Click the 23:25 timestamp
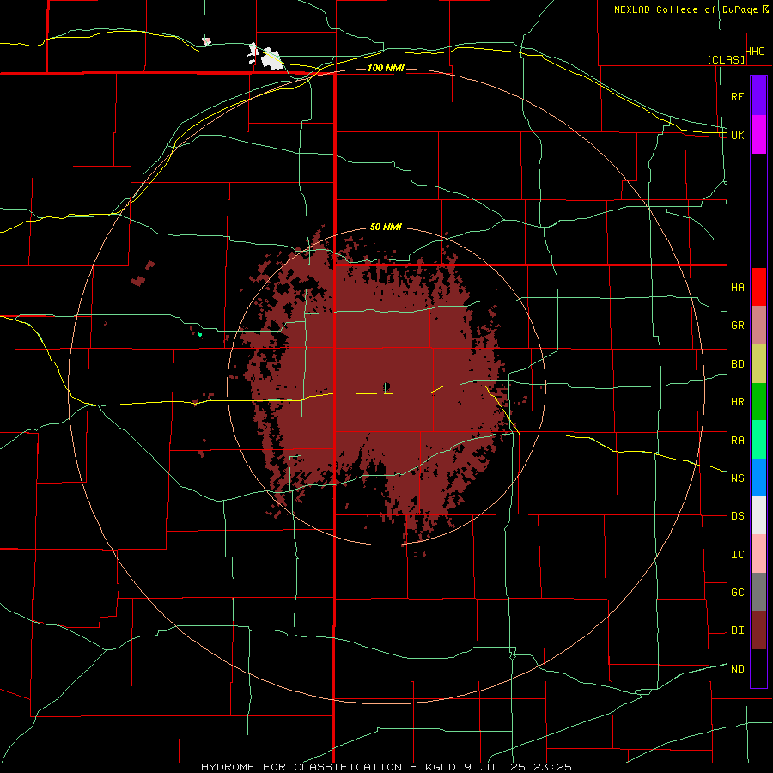 (x=551, y=767)
